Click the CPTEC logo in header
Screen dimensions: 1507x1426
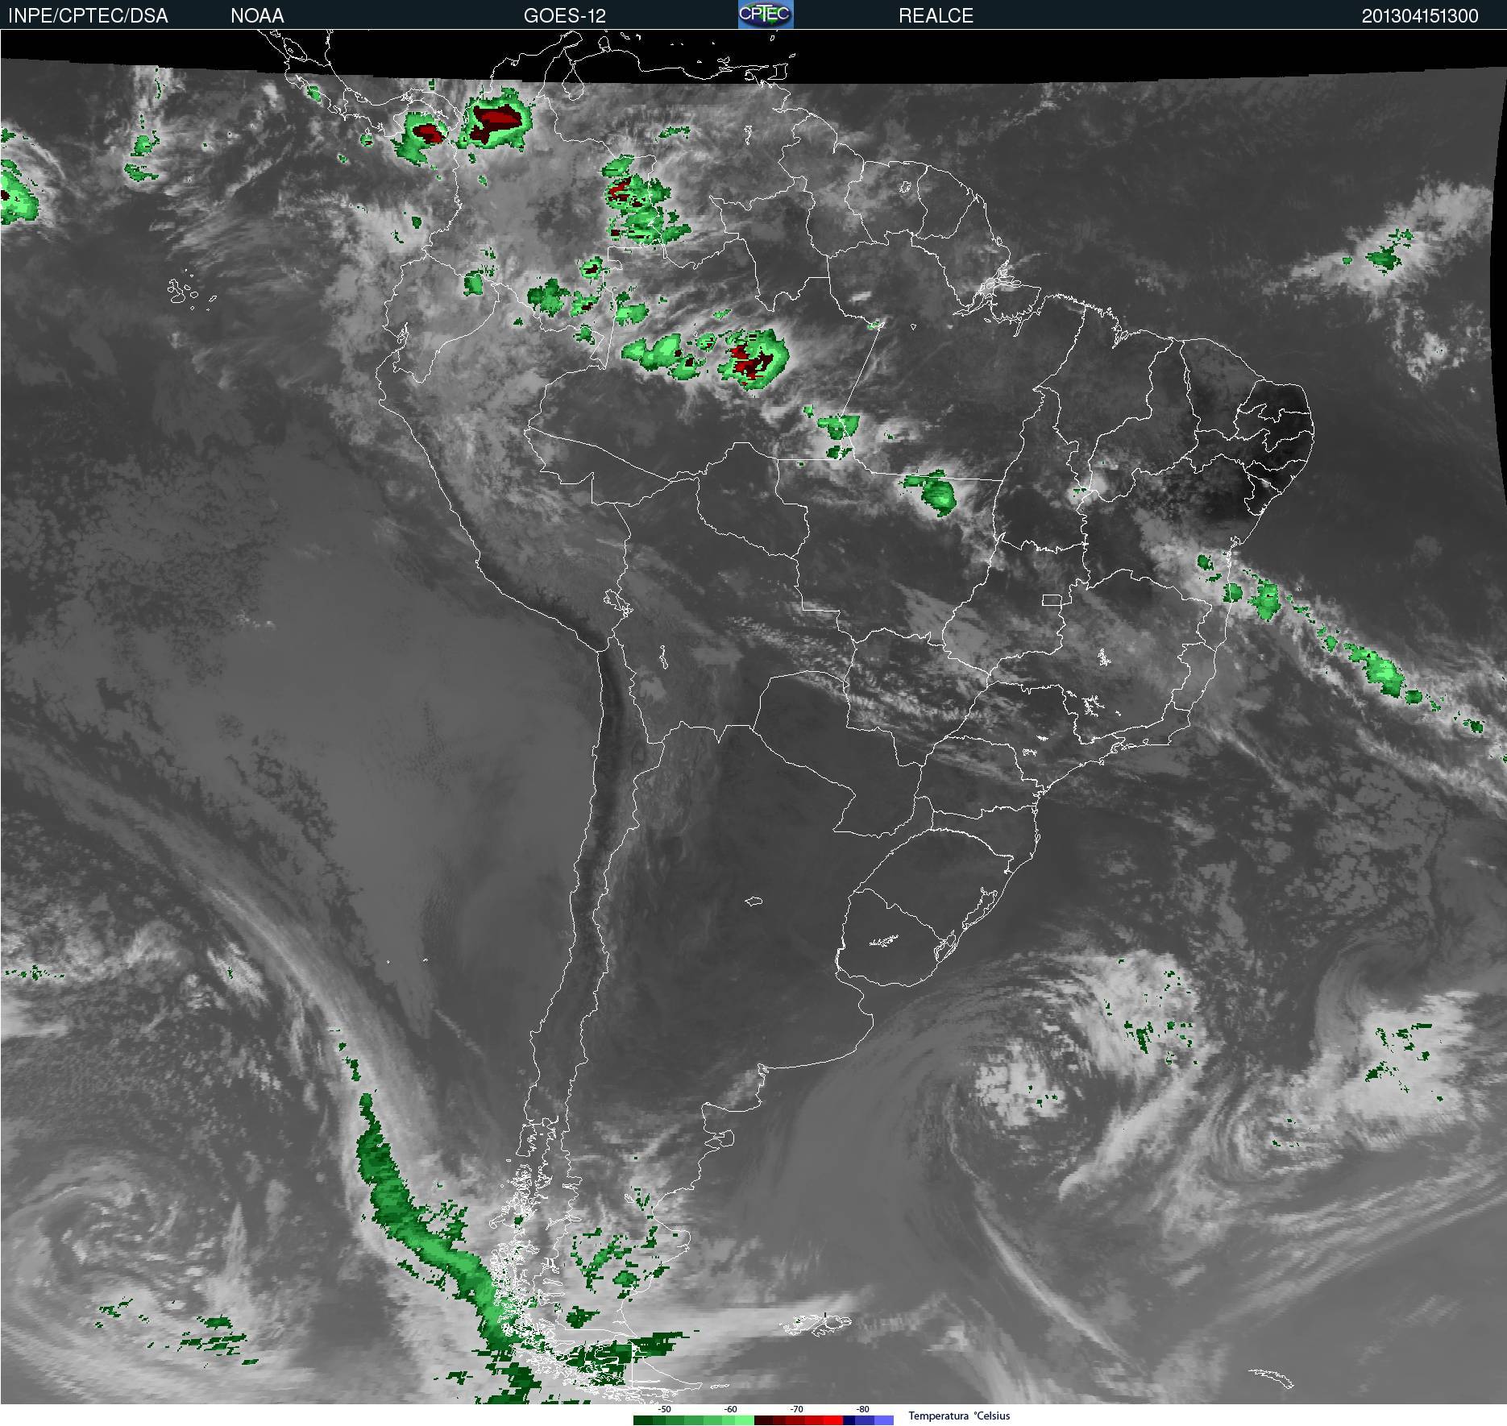[766, 15]
